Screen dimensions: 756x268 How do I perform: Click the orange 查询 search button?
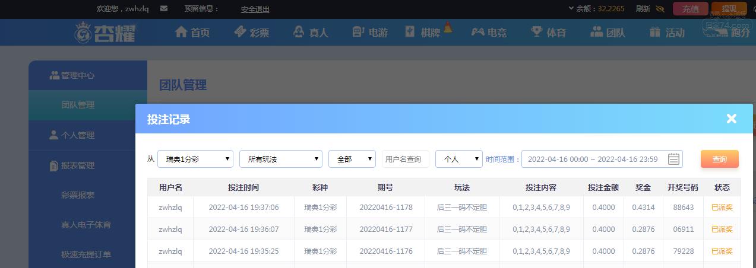coord(720,159)
